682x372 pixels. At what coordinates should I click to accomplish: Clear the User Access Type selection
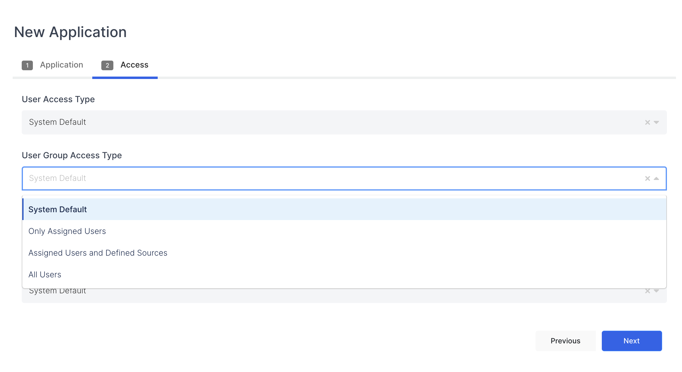pyautogui.click(x=647, y=122)
